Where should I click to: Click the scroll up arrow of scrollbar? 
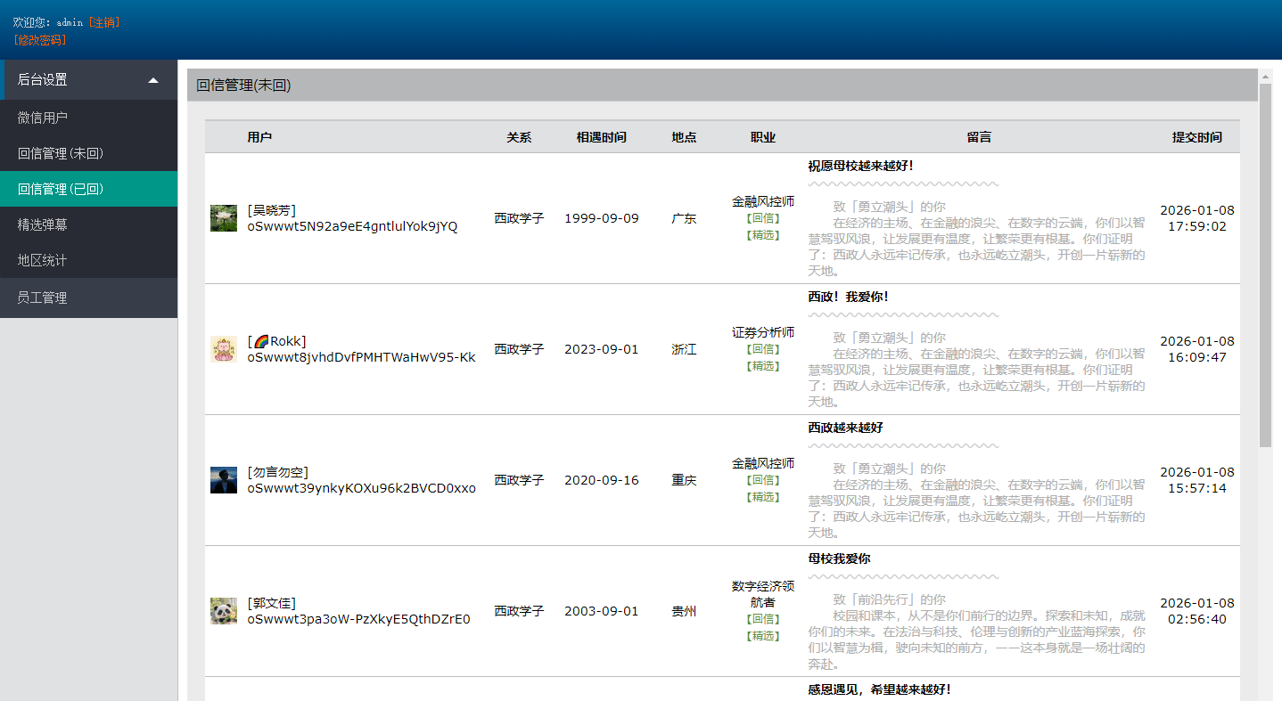(1265, 76)
